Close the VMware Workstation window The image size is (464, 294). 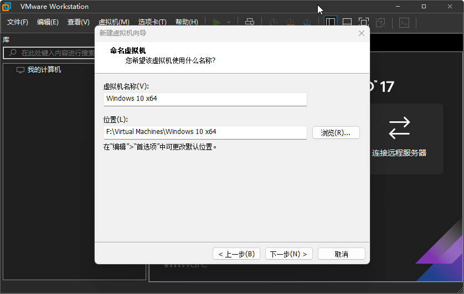click(450, 6)
